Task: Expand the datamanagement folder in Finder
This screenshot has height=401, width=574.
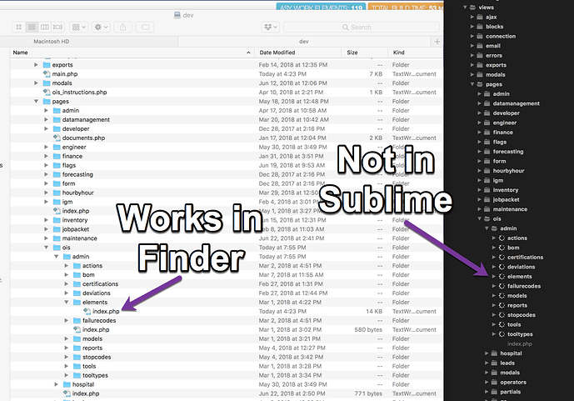Action: click(x=46, y=120)
